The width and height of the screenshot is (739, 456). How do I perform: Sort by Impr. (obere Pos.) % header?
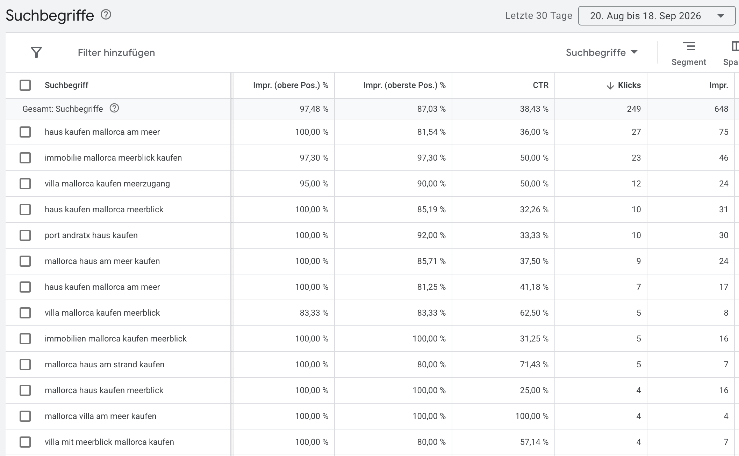pyautogui.click(x=290, y=85)
